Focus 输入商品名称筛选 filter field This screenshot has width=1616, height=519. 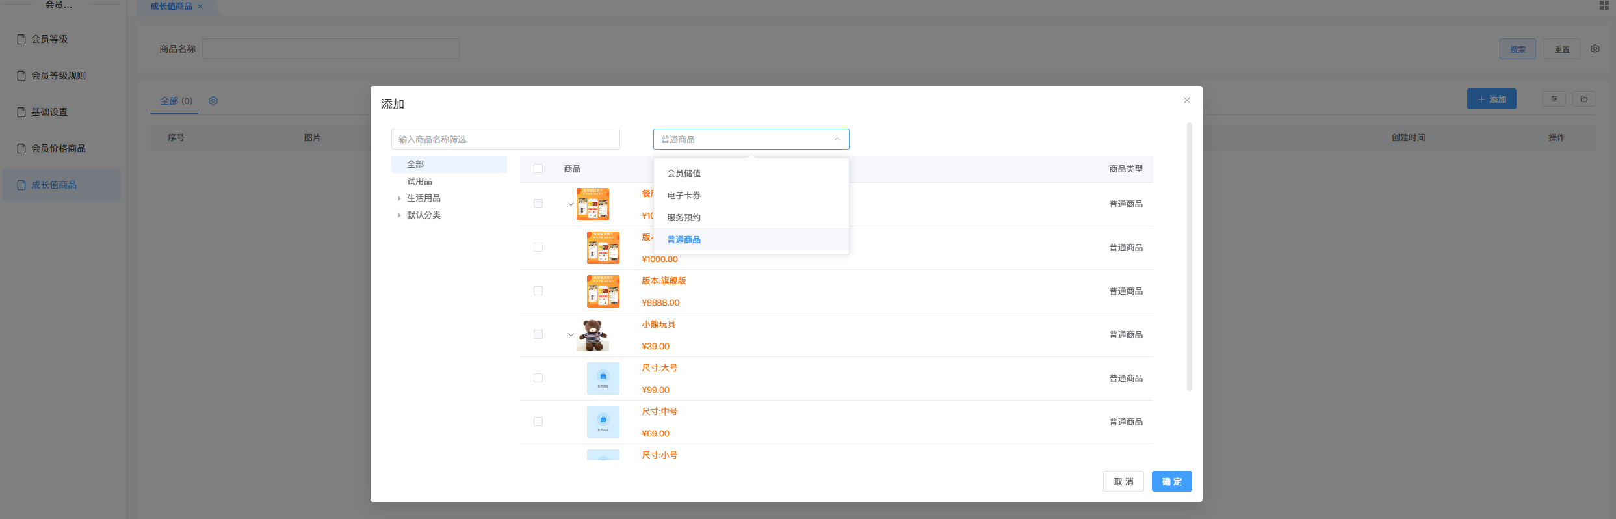pyautogui.click(x=505, y=139)
